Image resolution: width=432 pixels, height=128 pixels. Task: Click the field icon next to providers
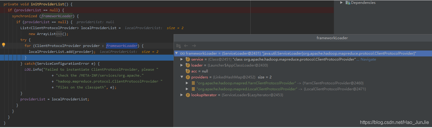tap(188, 77)
